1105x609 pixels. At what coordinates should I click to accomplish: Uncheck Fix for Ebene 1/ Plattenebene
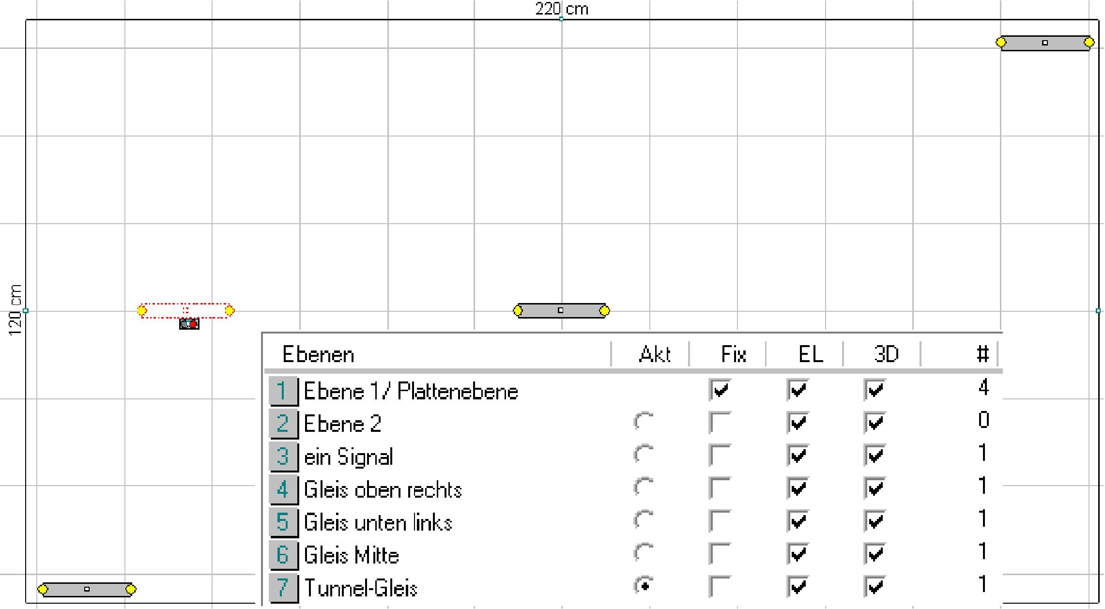[x=720, y=390]
